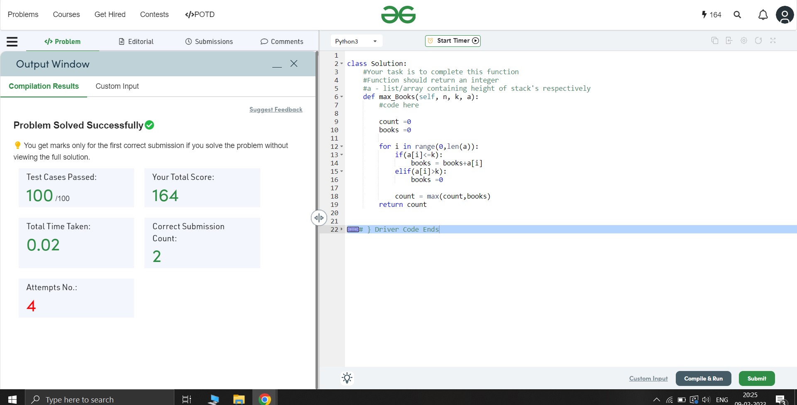Start the timer

pyautogui.click(x=453, y=41)
